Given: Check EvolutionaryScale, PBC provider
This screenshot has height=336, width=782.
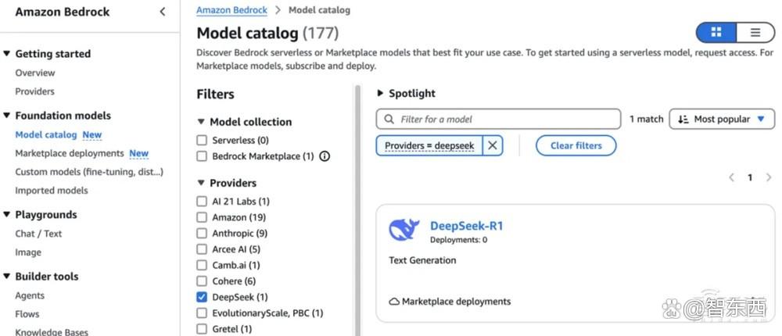Looking at the screenshot, I should (x=202, y=313).
